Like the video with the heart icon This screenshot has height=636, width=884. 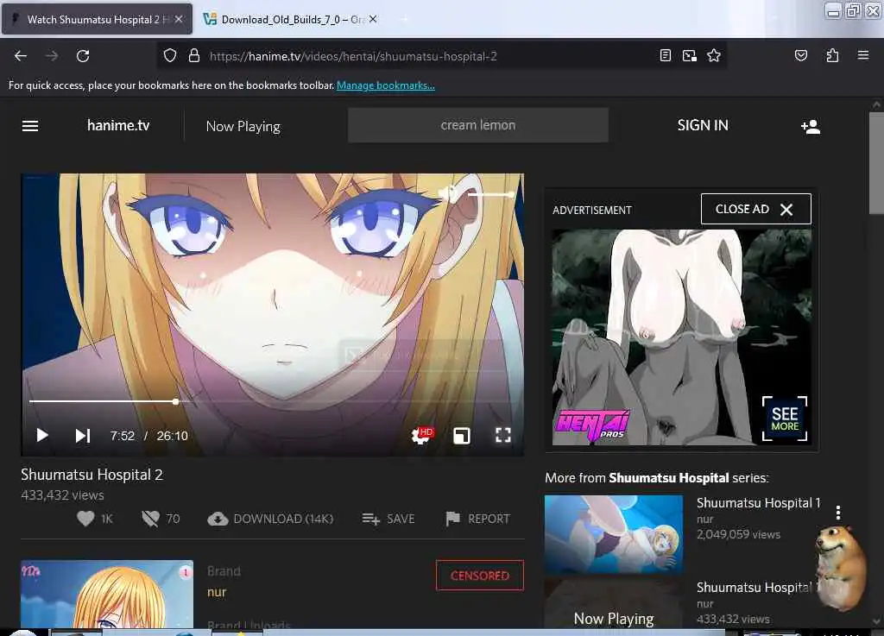point(85,519)
